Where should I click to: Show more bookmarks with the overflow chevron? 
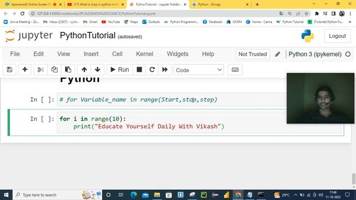coord(350,22)
